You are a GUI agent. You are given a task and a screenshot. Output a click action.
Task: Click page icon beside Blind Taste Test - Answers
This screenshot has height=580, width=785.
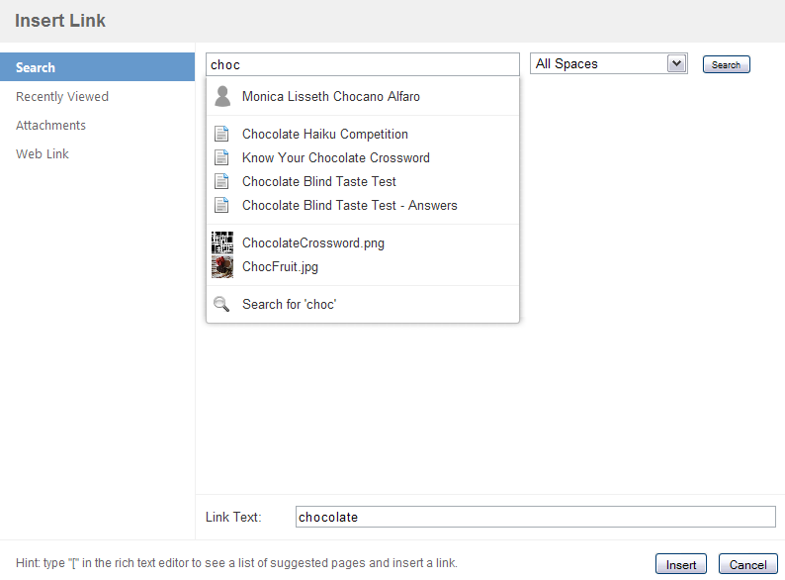click(221, 205)
